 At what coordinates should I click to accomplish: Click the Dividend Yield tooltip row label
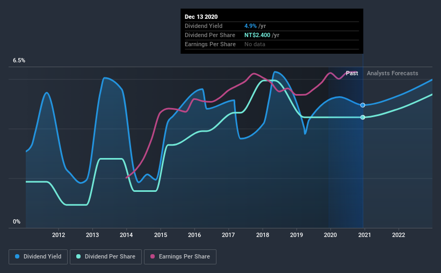click(x=204, y=26)
